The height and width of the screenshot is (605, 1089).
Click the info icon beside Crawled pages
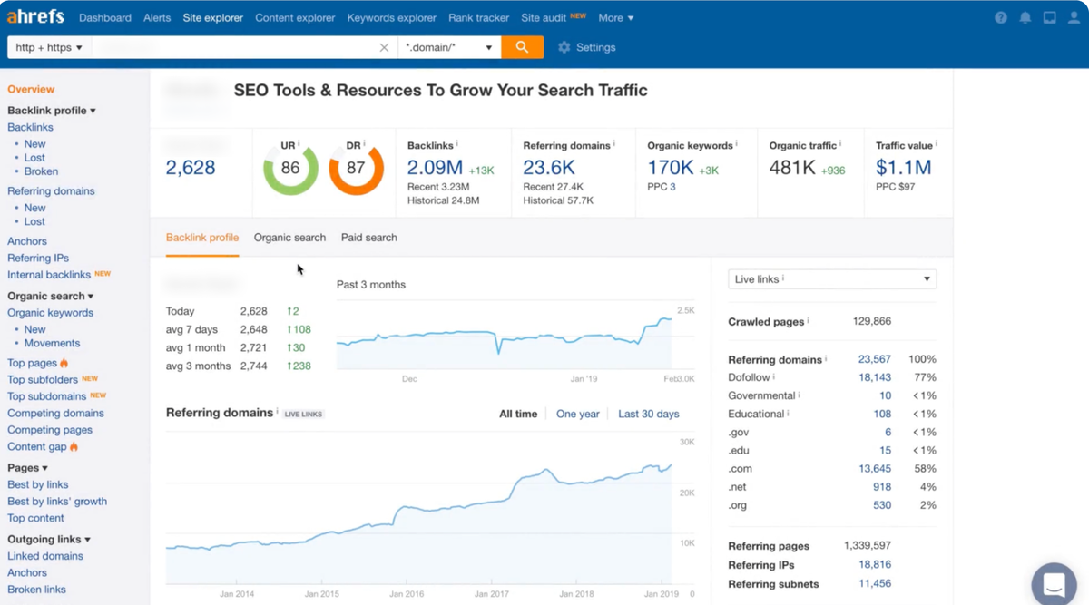tap(808, 320)
